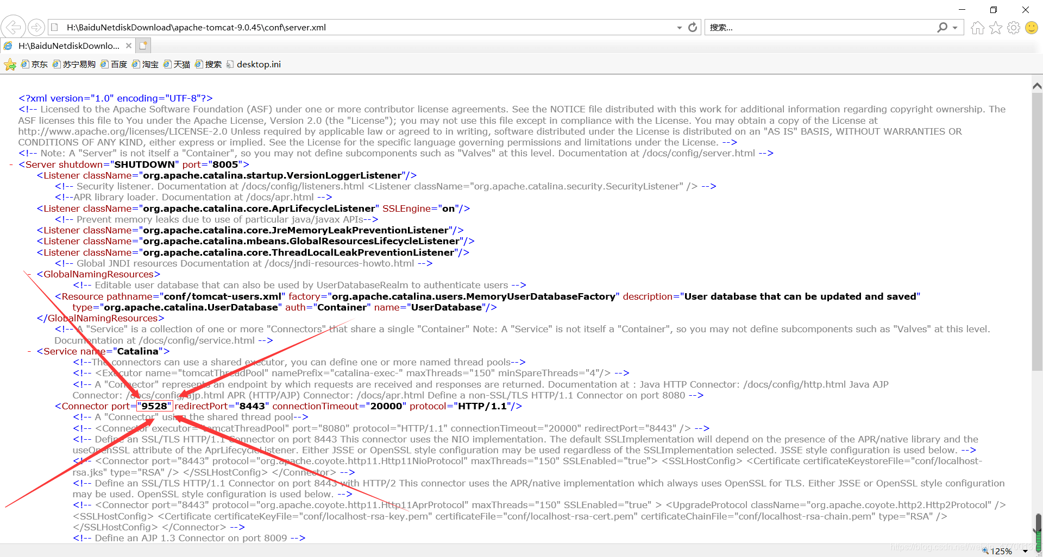Open the search provider dropdown arrow
The image size is (1043, 557).
click(x=955, y=28)
